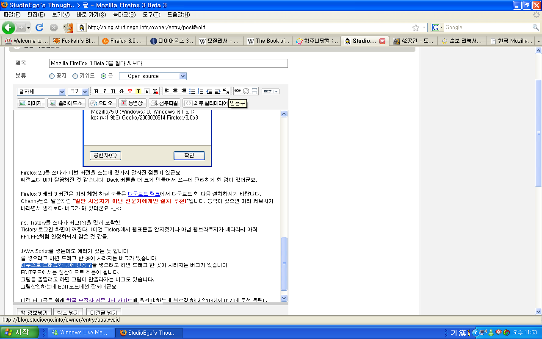Screen dimensions: 542x339
Task: Click the 동영상 insert button
Action: (133, 103)
